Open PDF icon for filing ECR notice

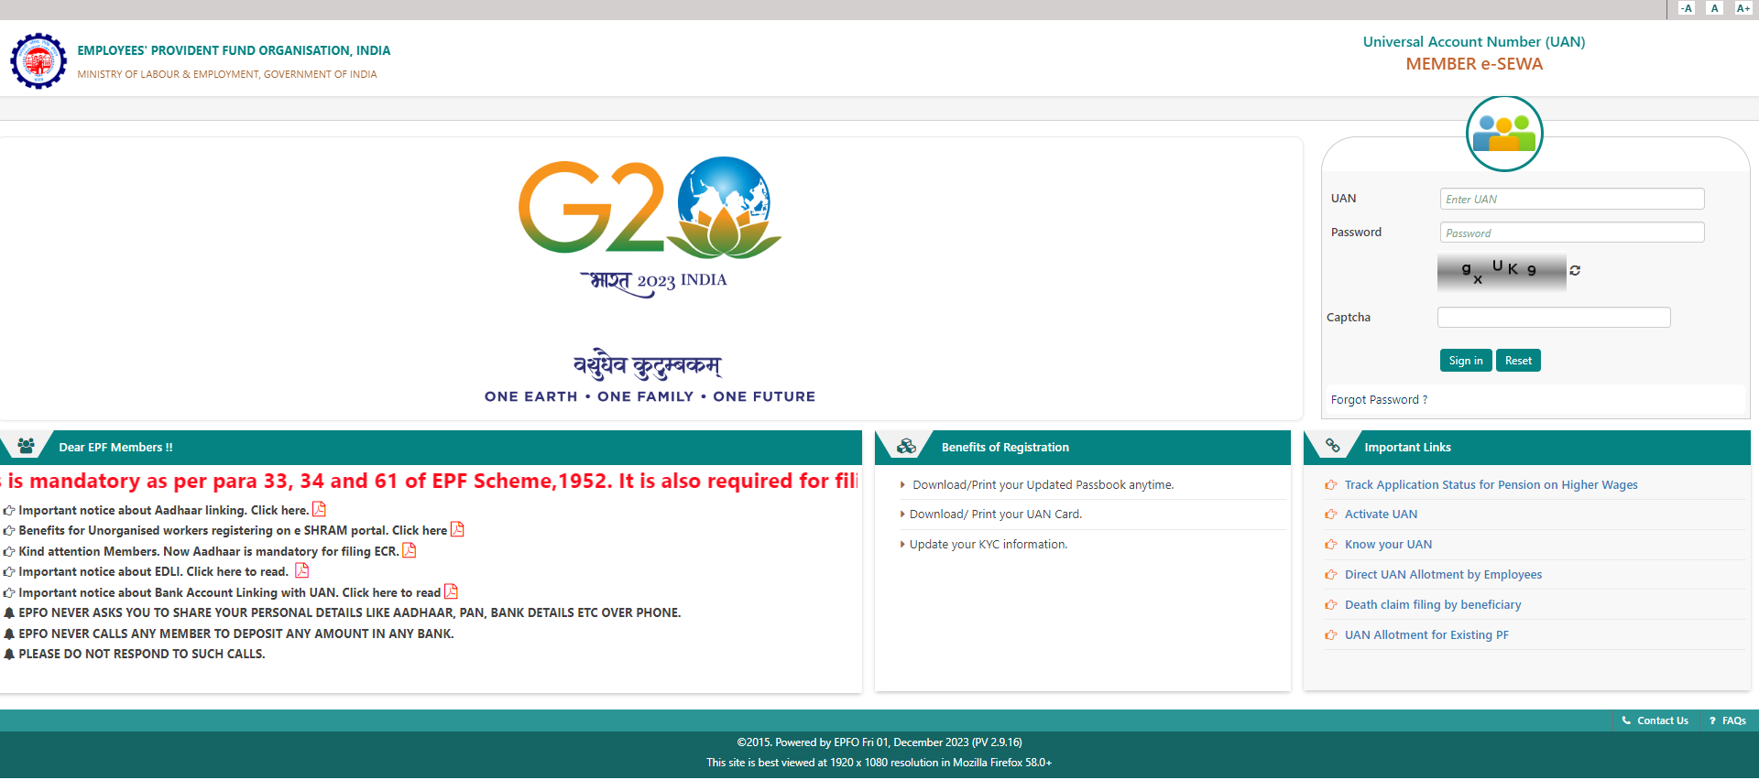point(409,550)
